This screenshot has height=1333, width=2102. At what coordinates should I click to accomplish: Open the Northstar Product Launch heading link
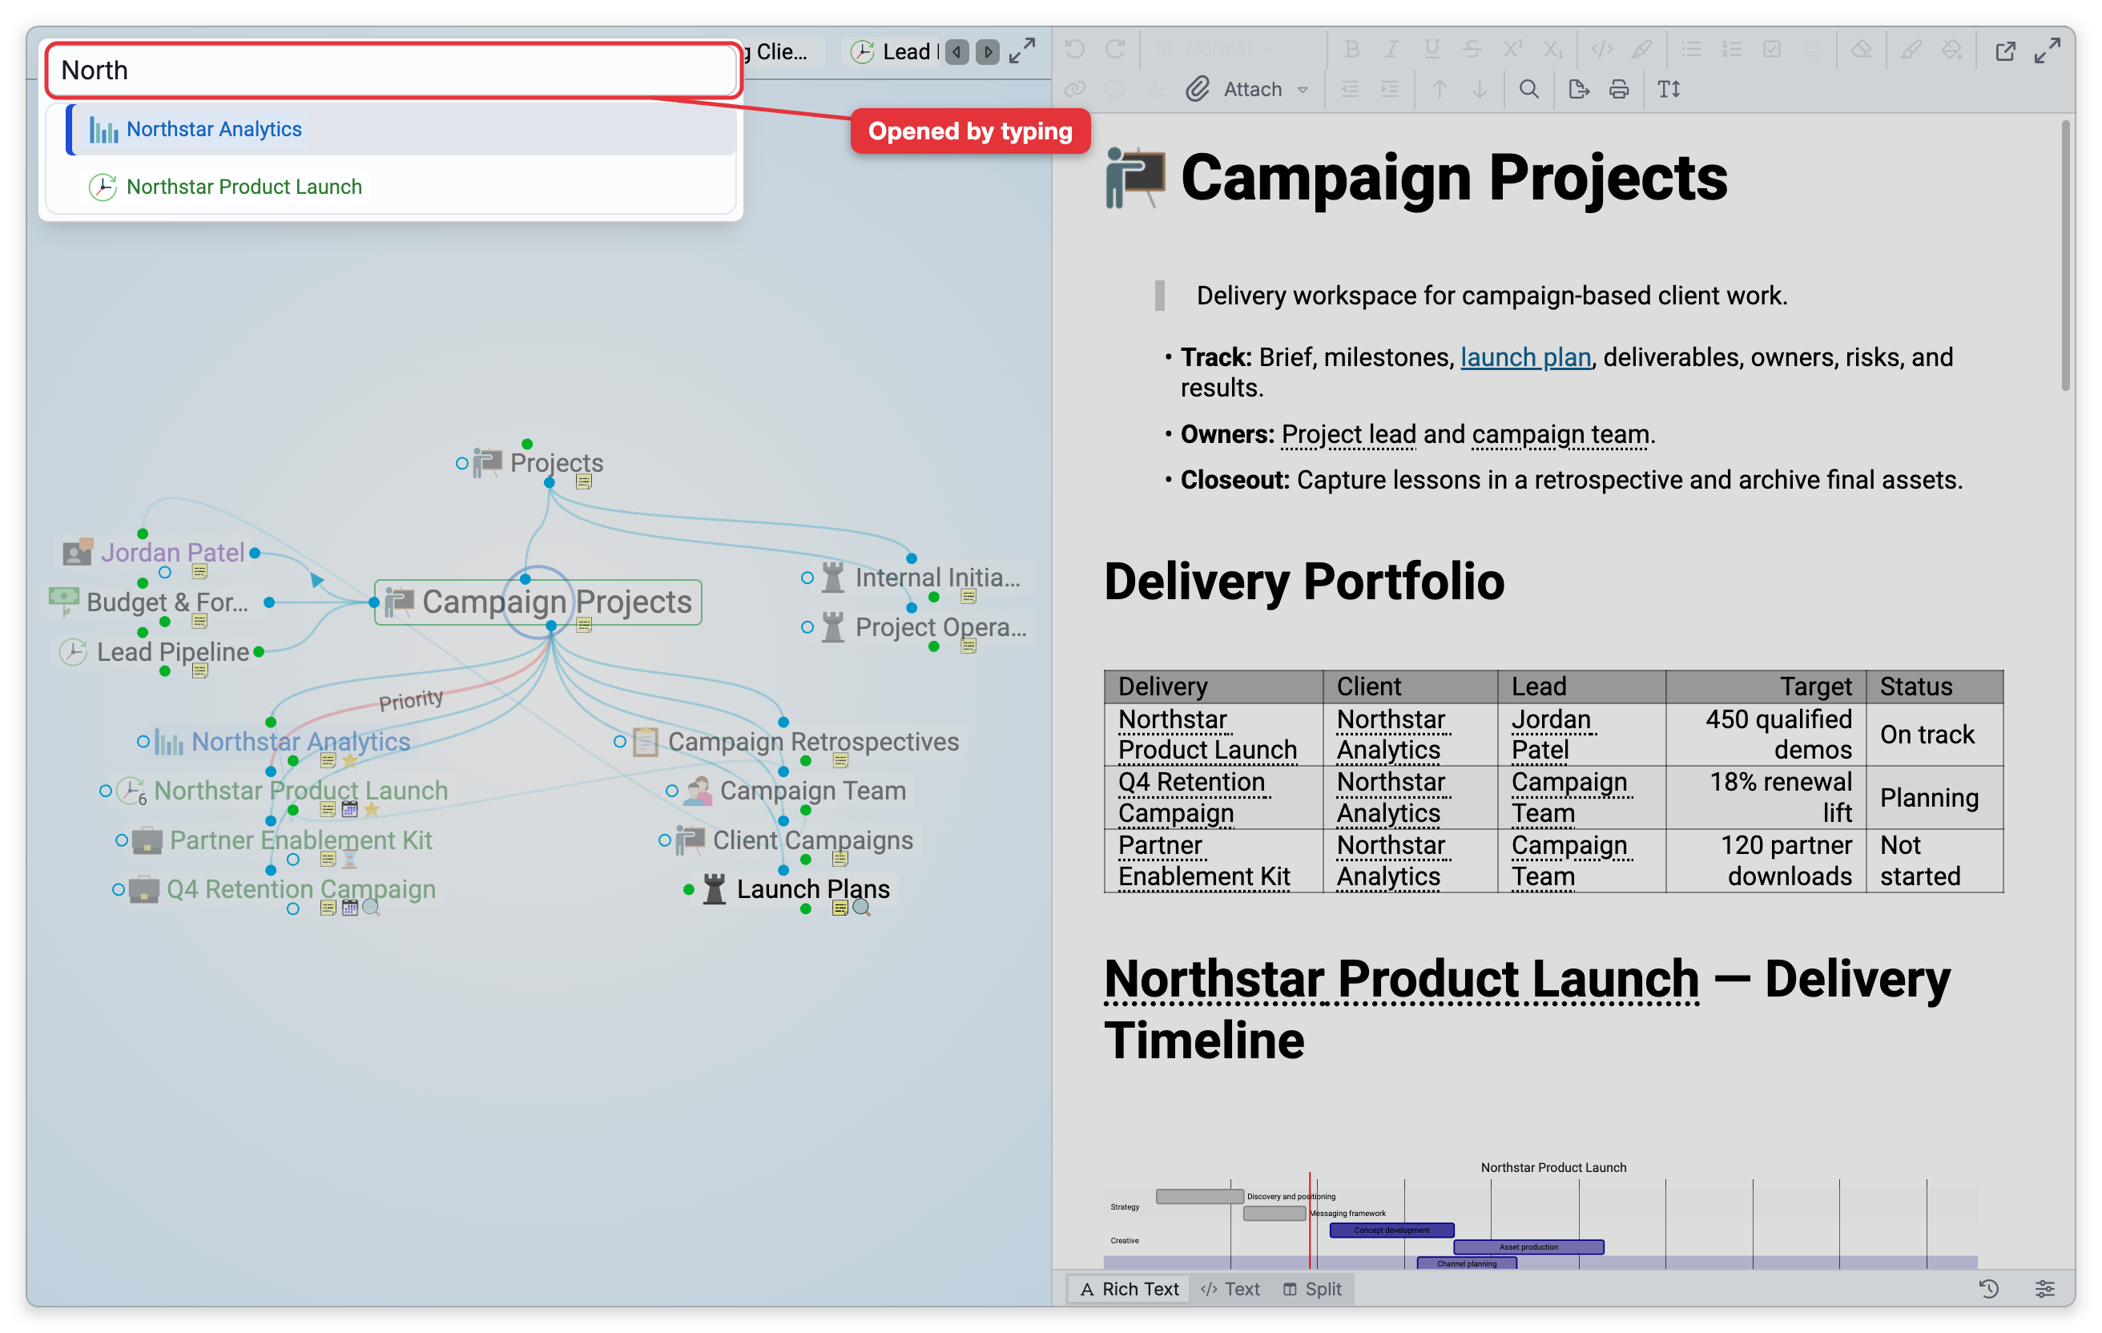point(1401,979)
